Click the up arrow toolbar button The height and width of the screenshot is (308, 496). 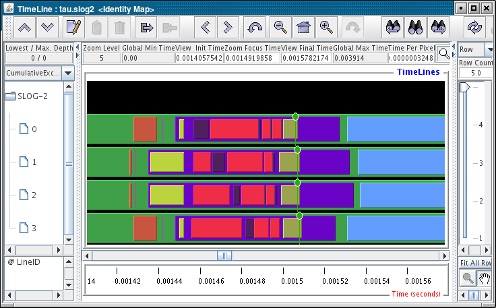(25, 28)
